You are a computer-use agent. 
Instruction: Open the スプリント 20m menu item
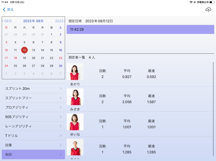tap(33, 89)
